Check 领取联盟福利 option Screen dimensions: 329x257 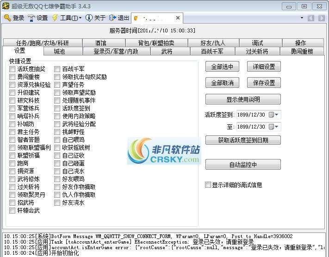point(12,147)
